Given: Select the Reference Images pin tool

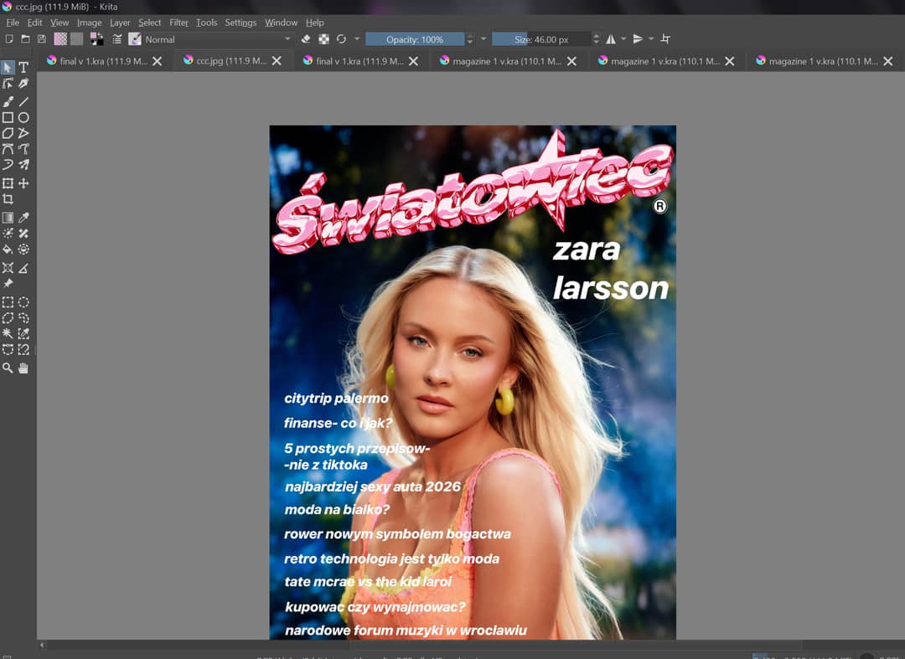Looking at the screenshot, I should [8, 284].
